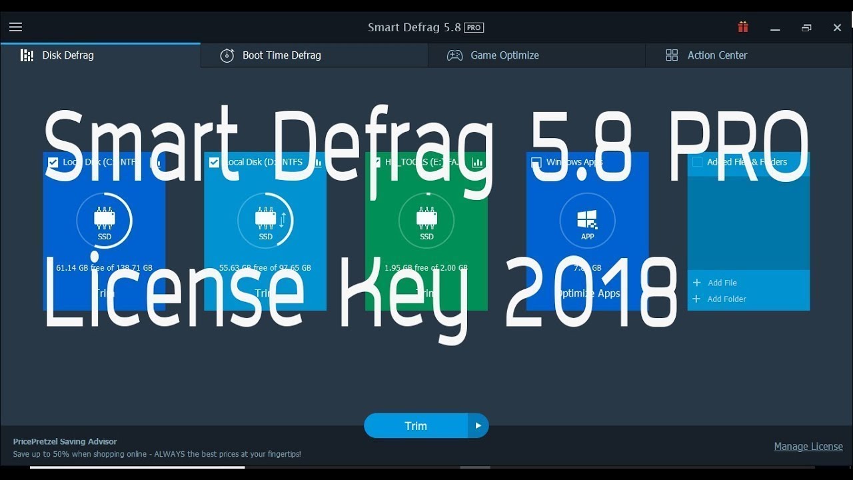
Task: Restore down the Smart Defrag window
Action: click(x=806, y=28)
